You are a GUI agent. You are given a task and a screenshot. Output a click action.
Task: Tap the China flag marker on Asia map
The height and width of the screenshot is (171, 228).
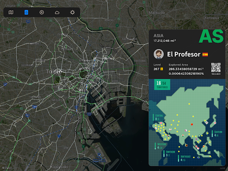(x=192, y=124)
